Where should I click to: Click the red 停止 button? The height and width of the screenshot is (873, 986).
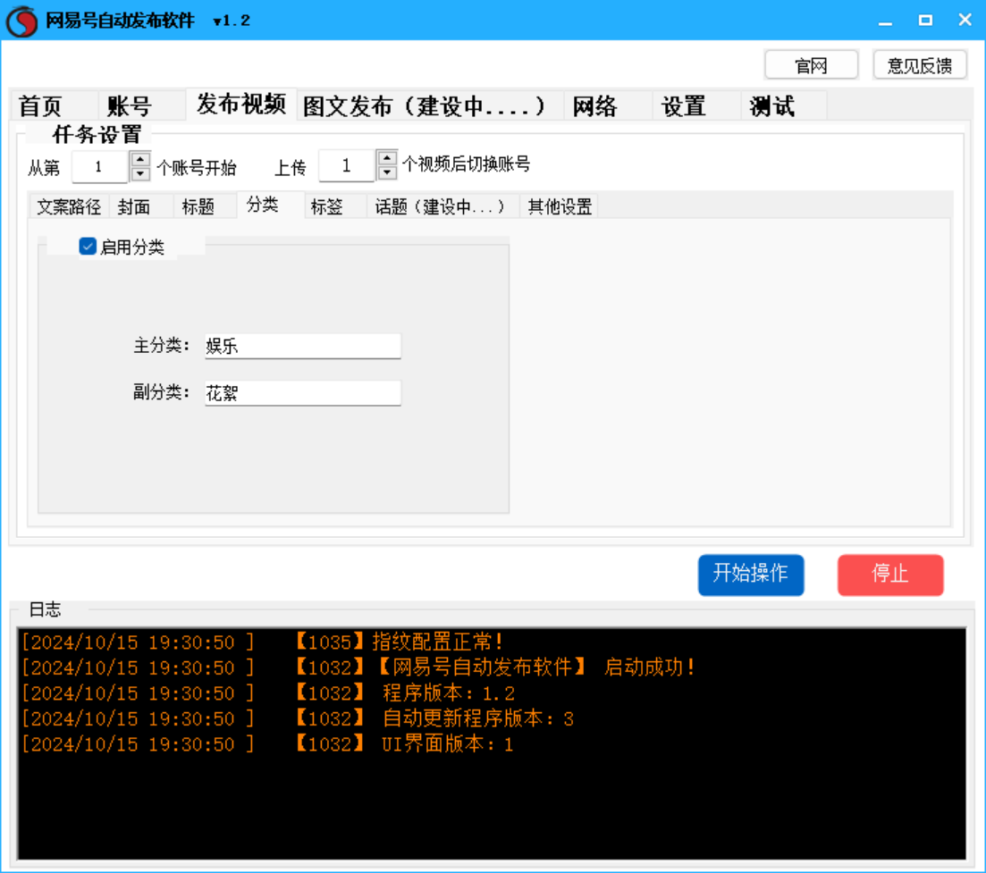click(889, 574)
